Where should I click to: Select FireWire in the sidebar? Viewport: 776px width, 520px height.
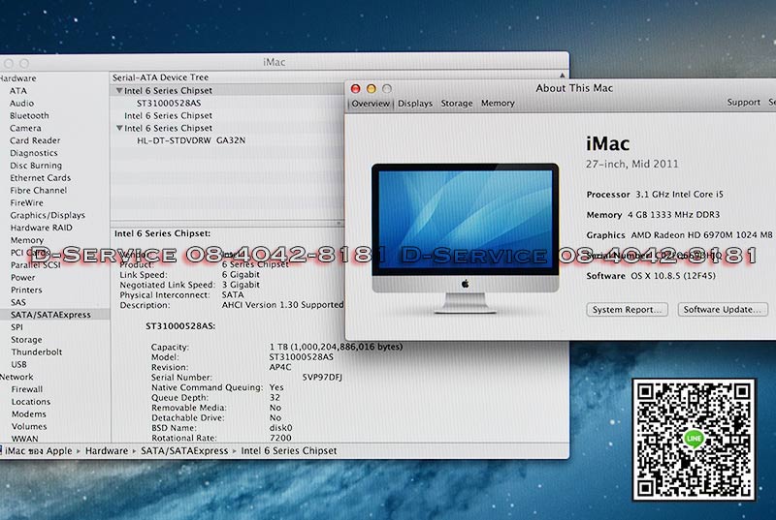(x=26, y=203)
